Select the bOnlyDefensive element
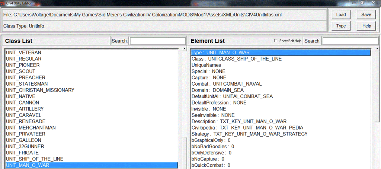The width and height of the screenshot is (381, 169). coord(281,153)
